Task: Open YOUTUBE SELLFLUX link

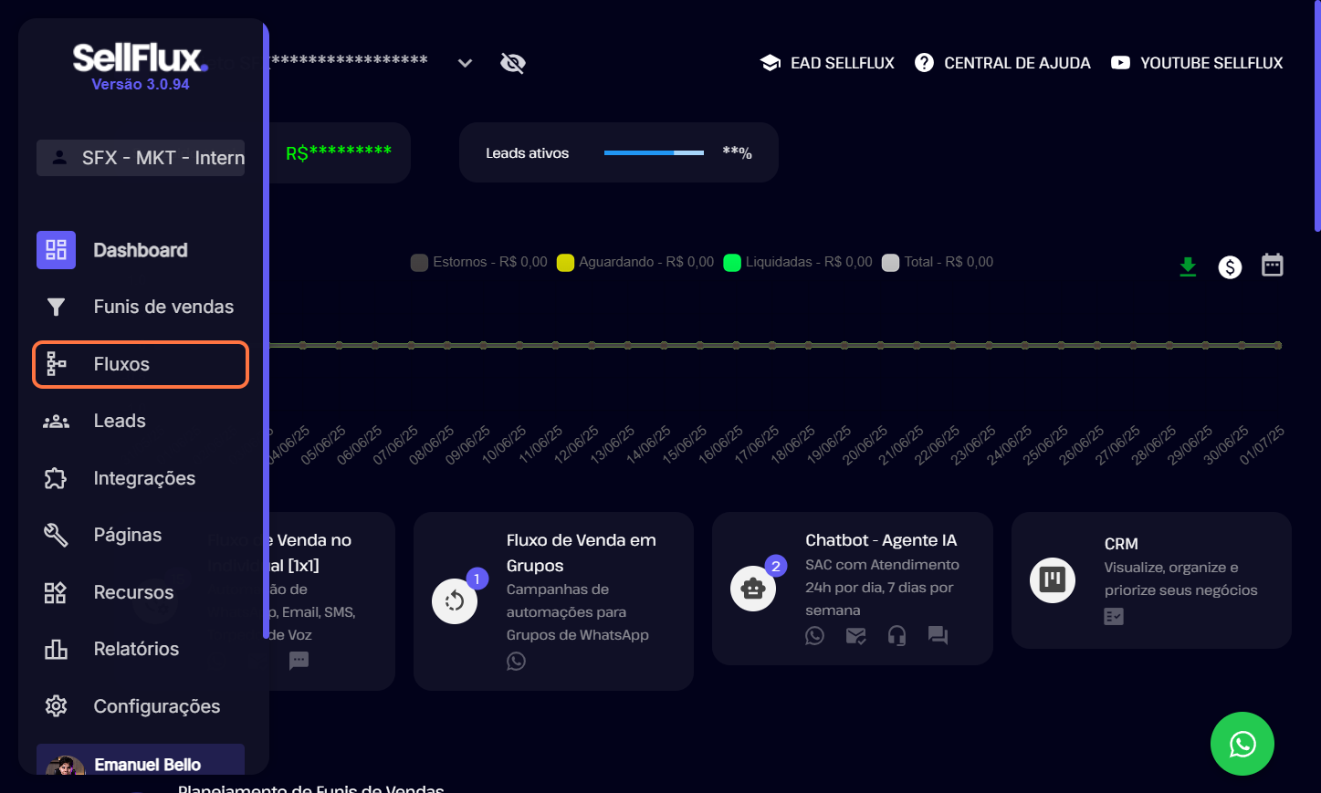Action: 1197,63
